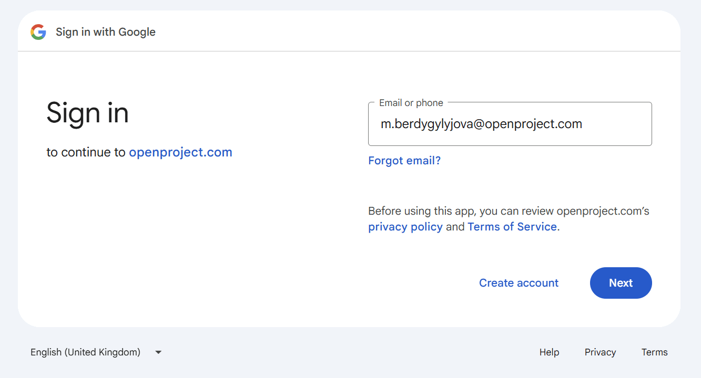The image size is (701, 378).
Task: Click the Google "G" logo icon
Action: click(38, 31)
